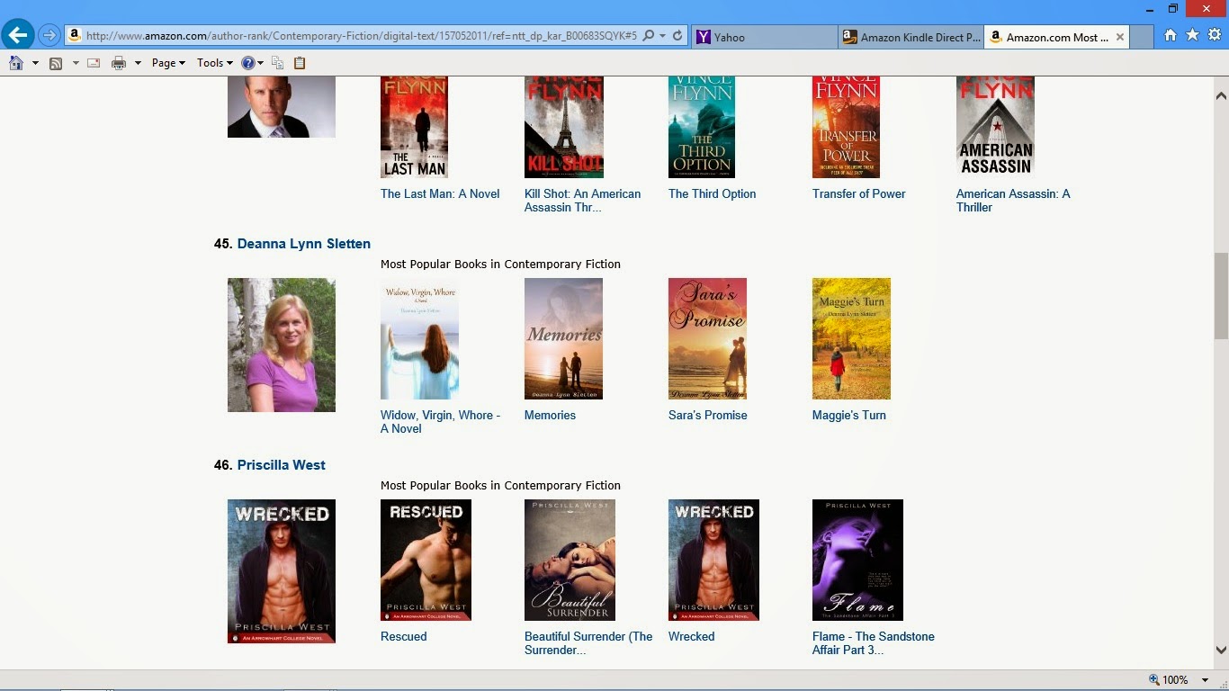Switch to the Yahoo tab
This screenshot has height=691, width=1229.
point(766,38)
